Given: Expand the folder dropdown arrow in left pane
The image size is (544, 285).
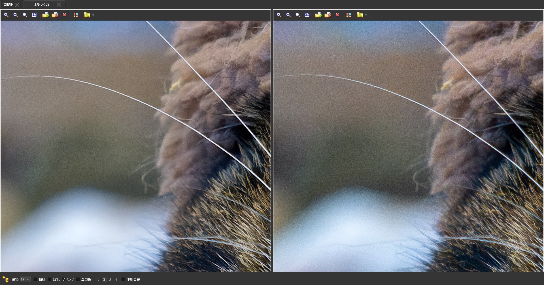Looking at the screenshot, I should click(93, 15).
